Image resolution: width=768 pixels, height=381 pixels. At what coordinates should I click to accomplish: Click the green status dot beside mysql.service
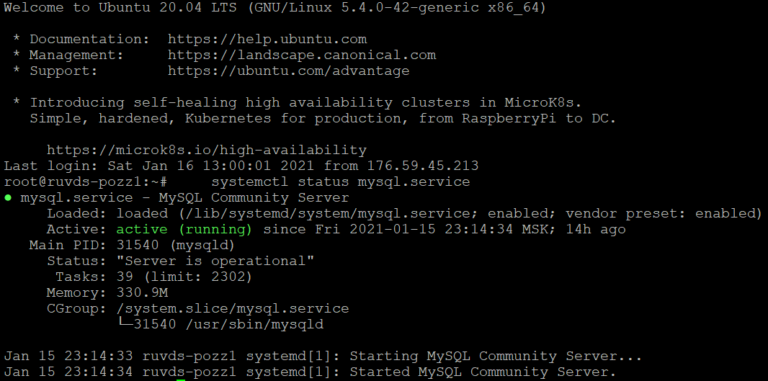[x=8, y=198]
